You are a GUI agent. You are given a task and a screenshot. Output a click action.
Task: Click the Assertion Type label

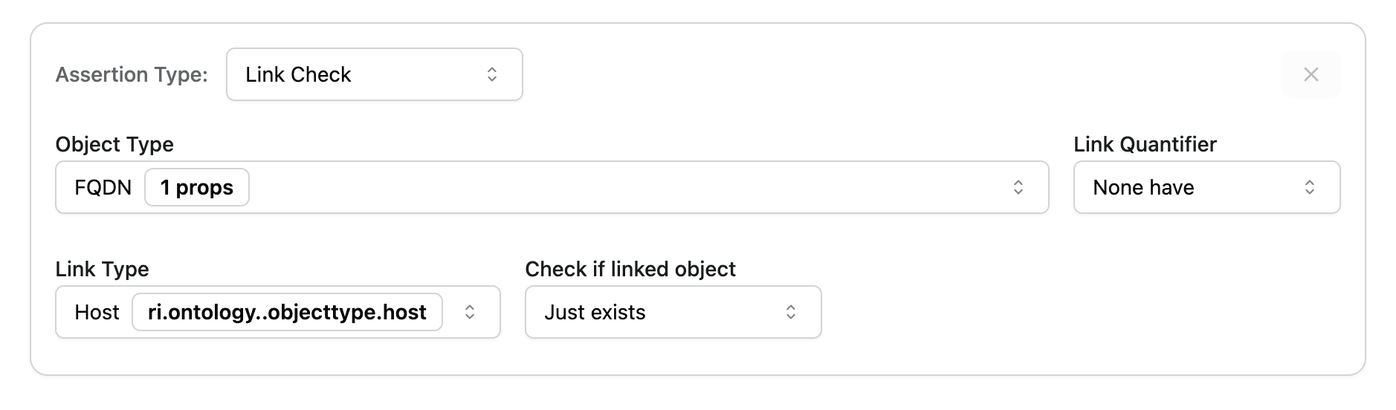pyautogui.click(x=132, y=74)
